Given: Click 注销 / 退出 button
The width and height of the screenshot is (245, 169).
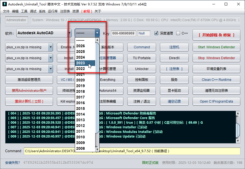Looking at the screenshot, I should (x=142, y=101).
